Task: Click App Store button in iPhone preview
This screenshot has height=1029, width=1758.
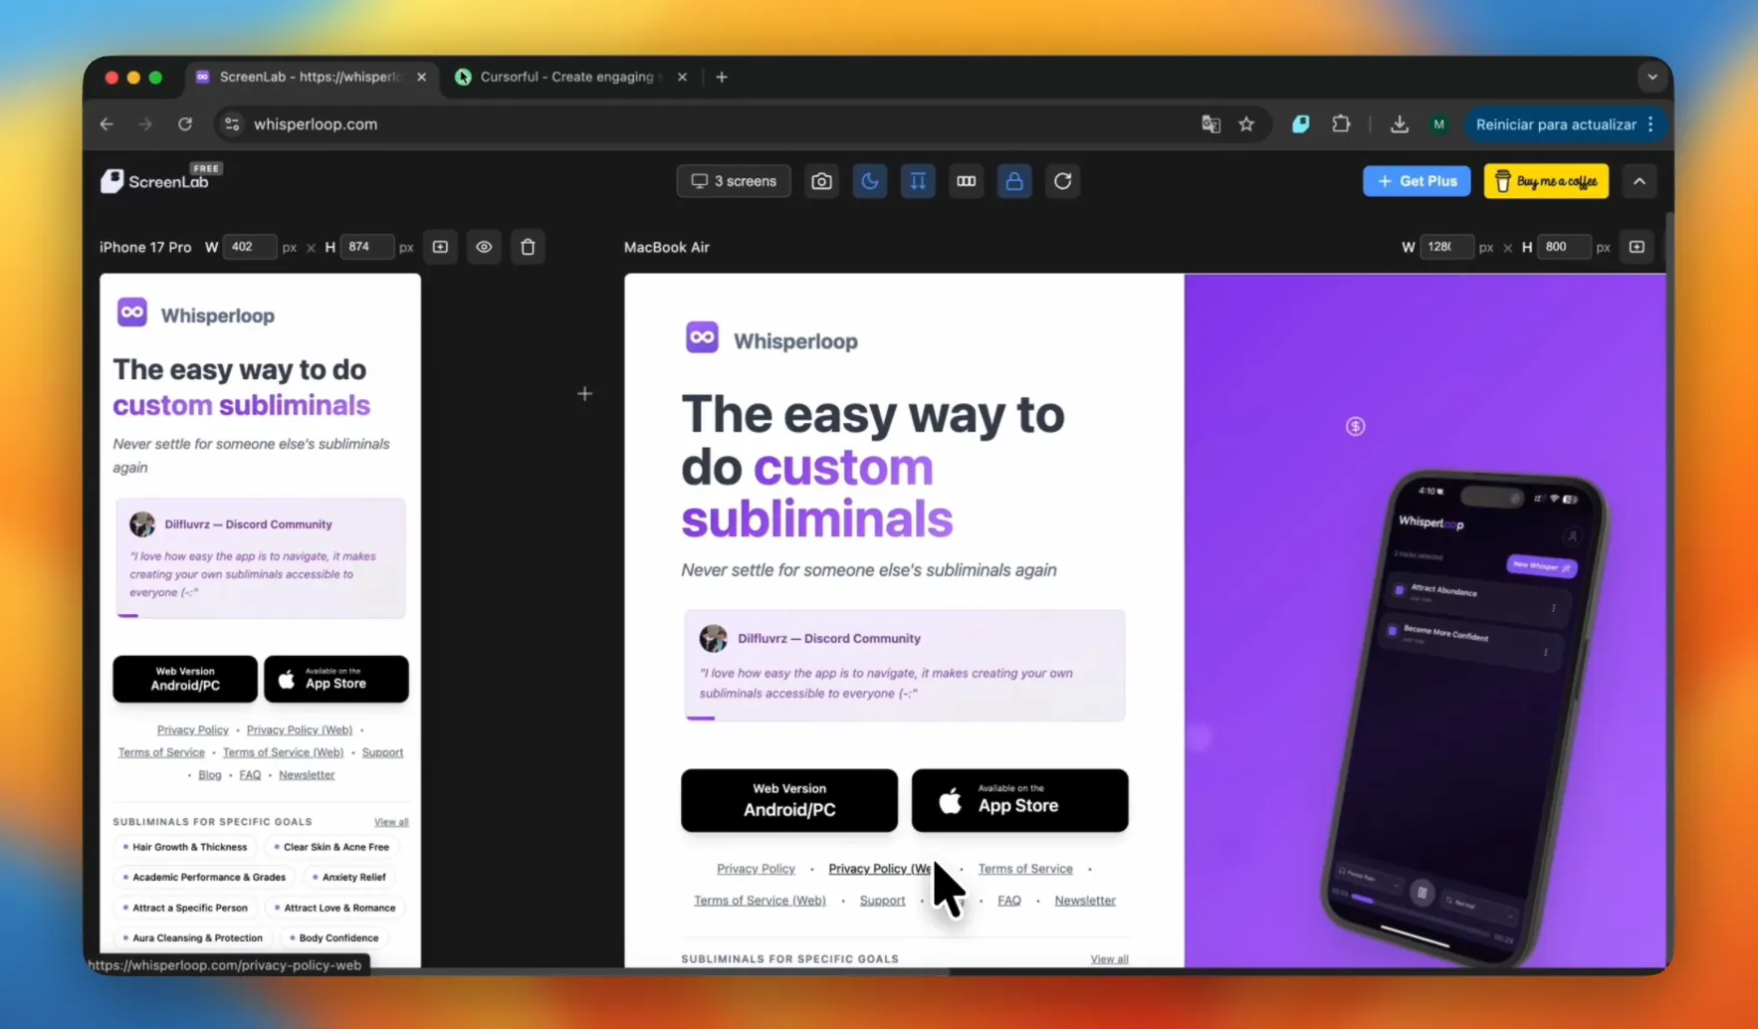Action: click(x=336, y=679)
